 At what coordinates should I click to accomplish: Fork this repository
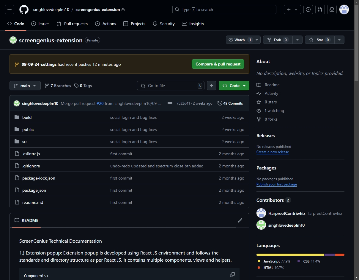[x=278, y=40]
